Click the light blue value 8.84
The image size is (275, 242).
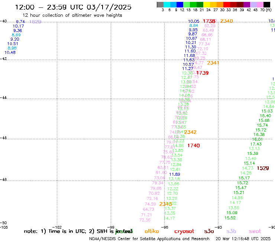pyautogui.click(x=194, y=25)
